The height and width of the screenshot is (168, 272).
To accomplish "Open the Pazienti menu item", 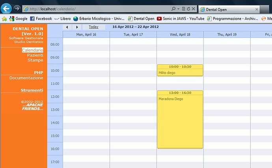I will [35, 55].
